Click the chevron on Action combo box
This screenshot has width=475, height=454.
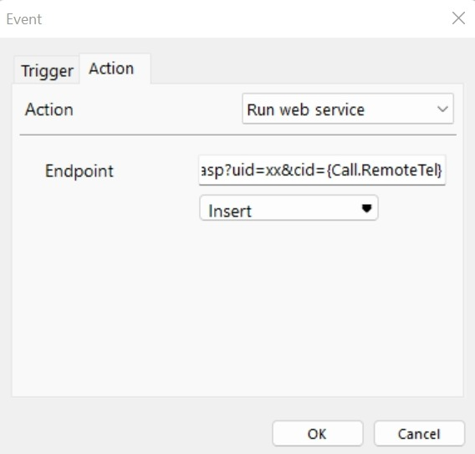point(442,109)
